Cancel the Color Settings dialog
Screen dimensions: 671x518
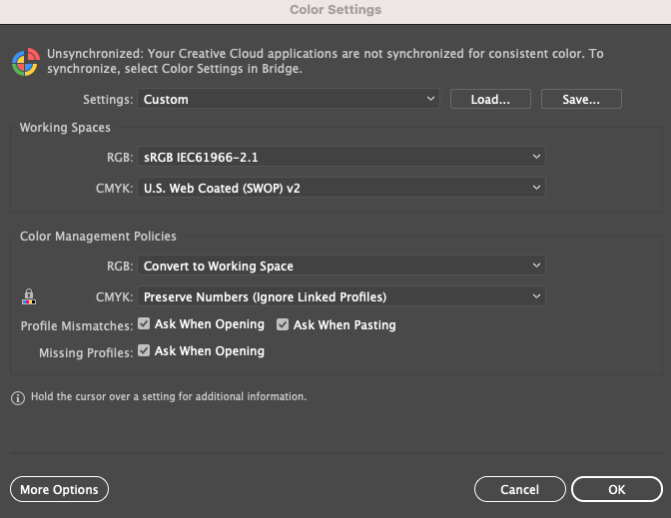tap(520, 489)
